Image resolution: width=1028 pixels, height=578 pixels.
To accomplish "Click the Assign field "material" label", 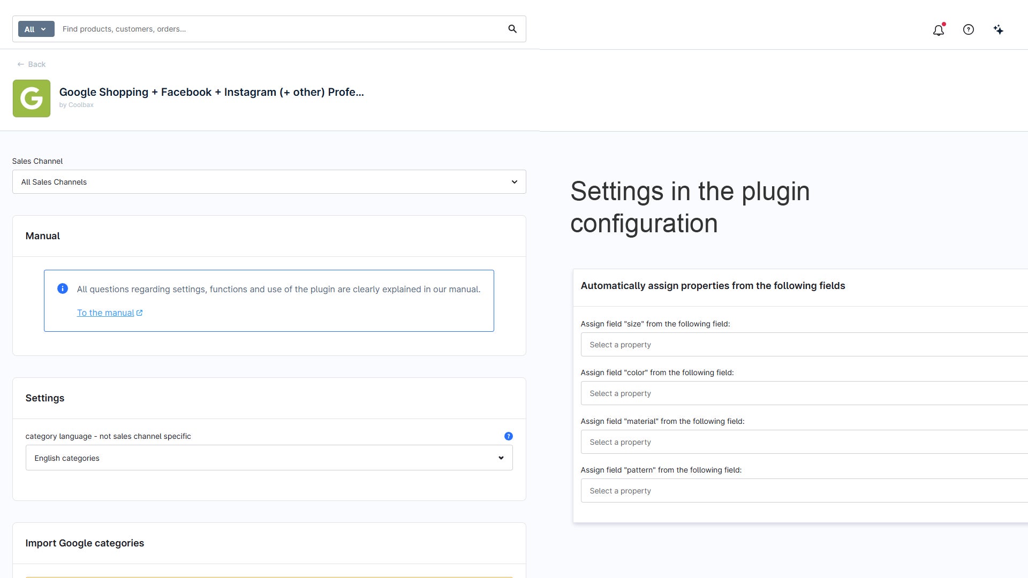I will 662,421.
